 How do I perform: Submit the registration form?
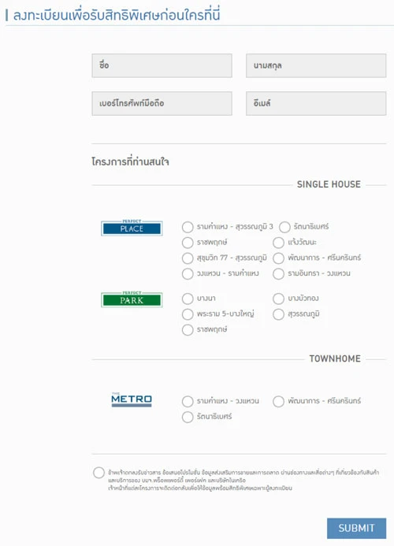356,528
